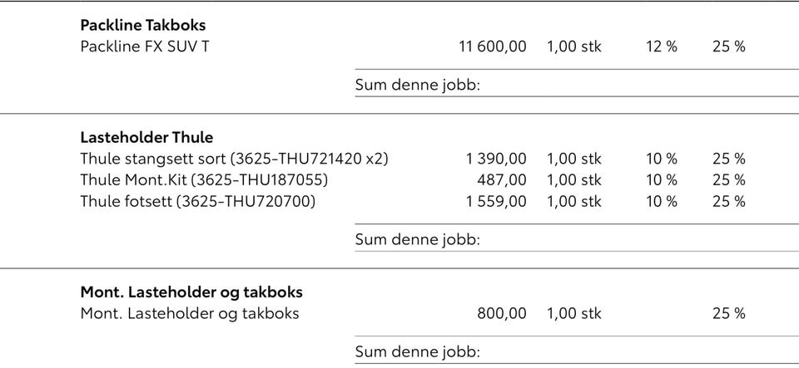
Task: Click the Packline FX SUV T line
Action: pyautogui.click(x=145, y=47)
